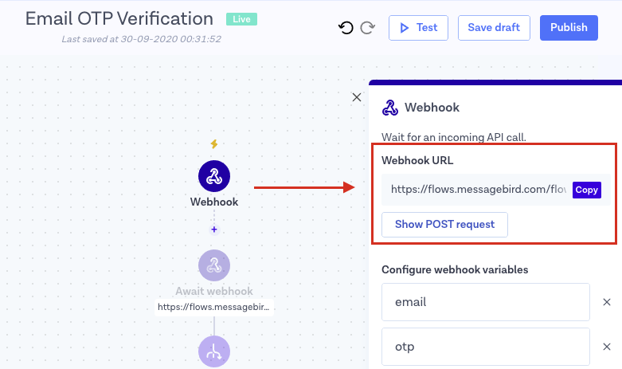Delete the otp webhook variable
This screenshot has width=622, height=369.
606,347
